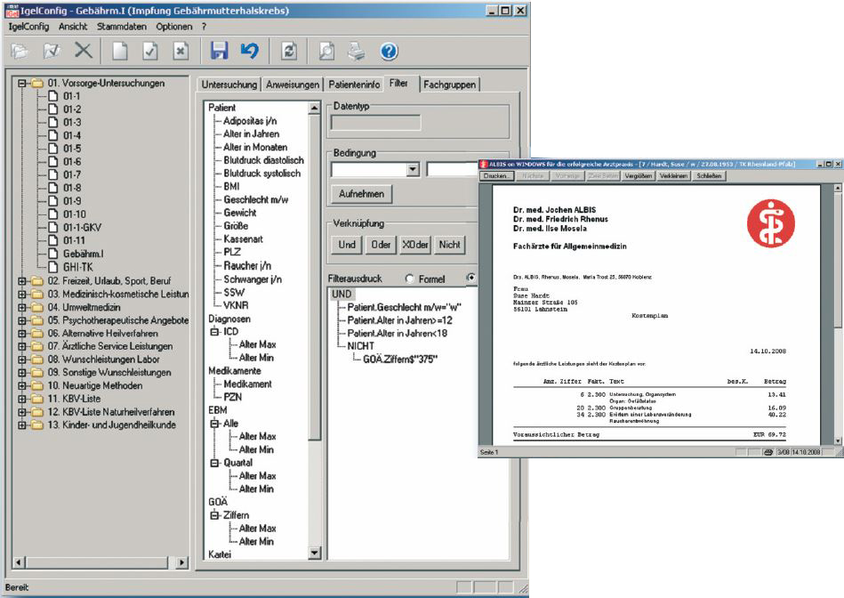Click the Datentyp input field

375,123
